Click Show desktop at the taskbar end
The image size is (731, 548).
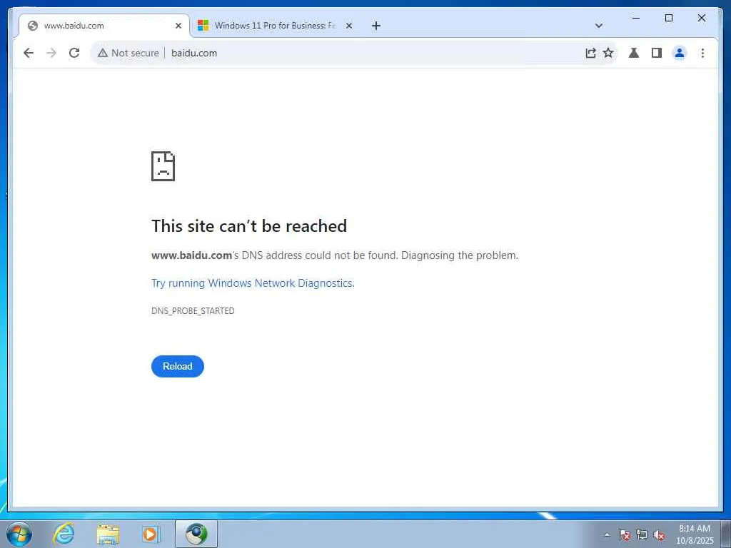[x=726, y=534]
